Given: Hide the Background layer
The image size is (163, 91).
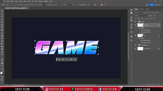Looking at the screenshot, I should pos(135,49).
